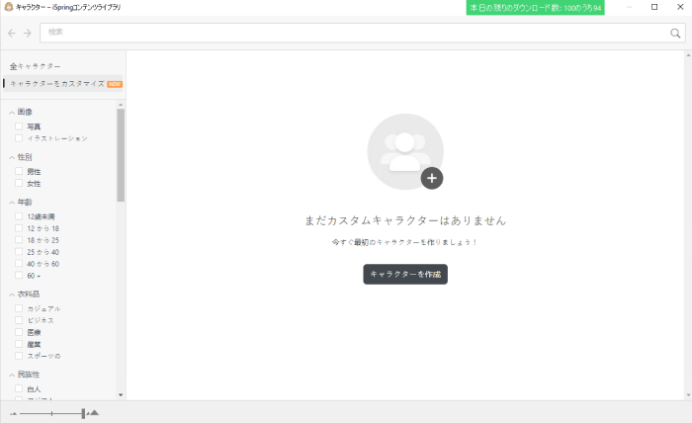Click the main pane scroll-down arrow

pos(688,395)
